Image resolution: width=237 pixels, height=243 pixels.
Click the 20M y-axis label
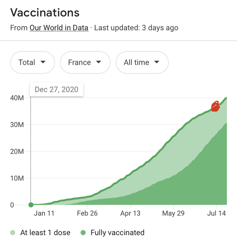(x=17, y=151)
